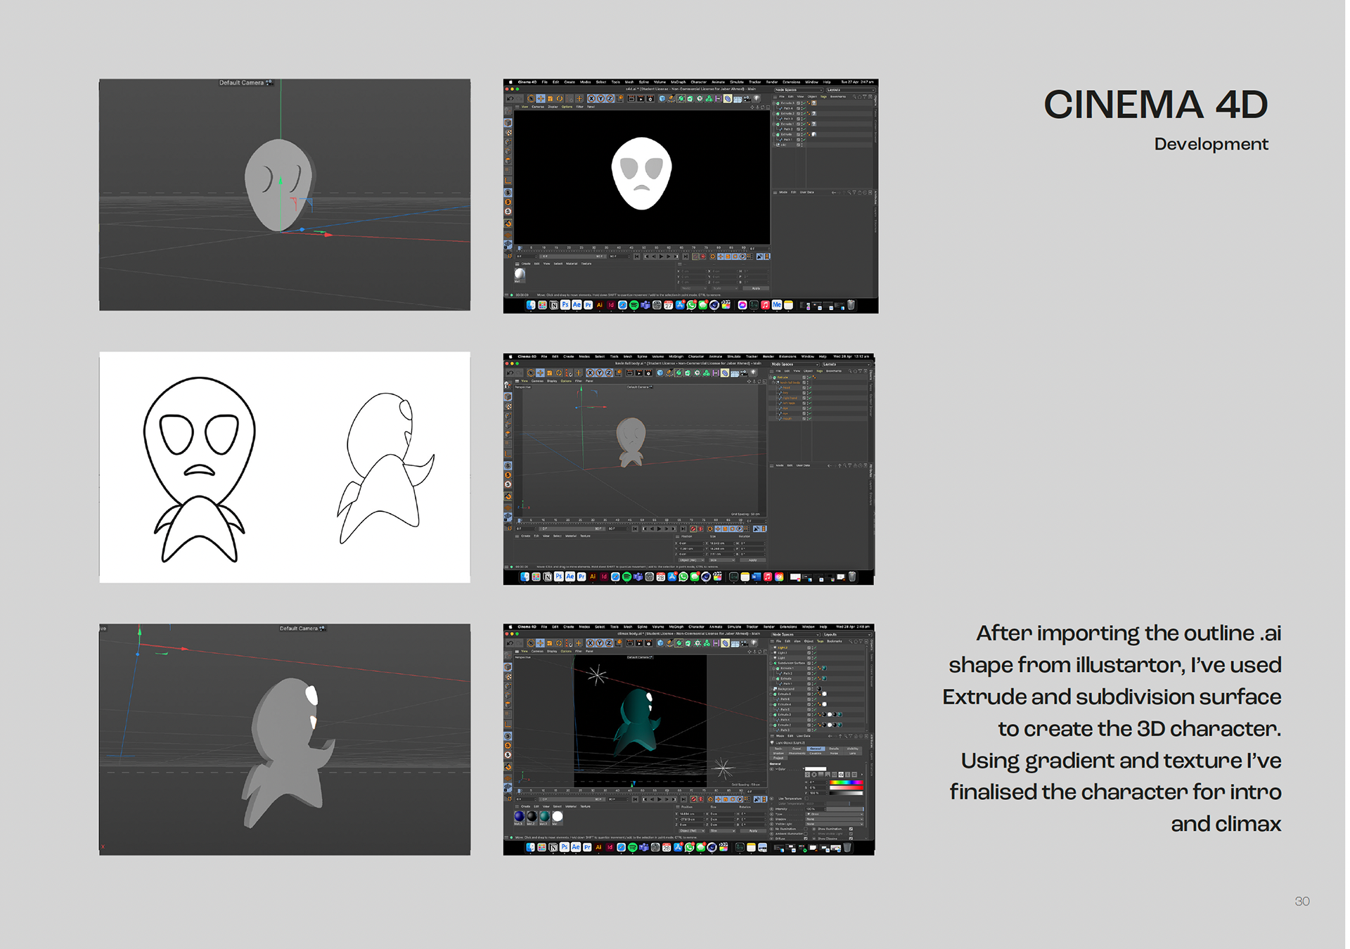Viewport: 1350px width, 949px height.
Task: Tick the Use Temperature checkbox
Action: 806,799
